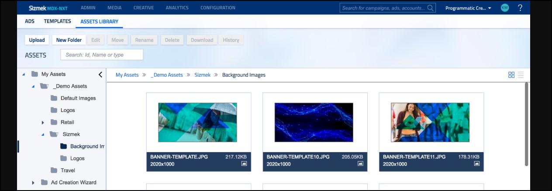Click the Travel folder icon
Image resolution: width=552 pixels, height=191 pixels.
[54, 170]
